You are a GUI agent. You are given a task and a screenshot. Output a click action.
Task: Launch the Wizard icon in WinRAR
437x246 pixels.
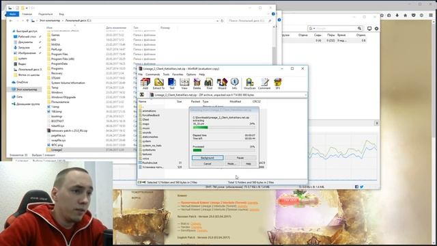point(222,83)
